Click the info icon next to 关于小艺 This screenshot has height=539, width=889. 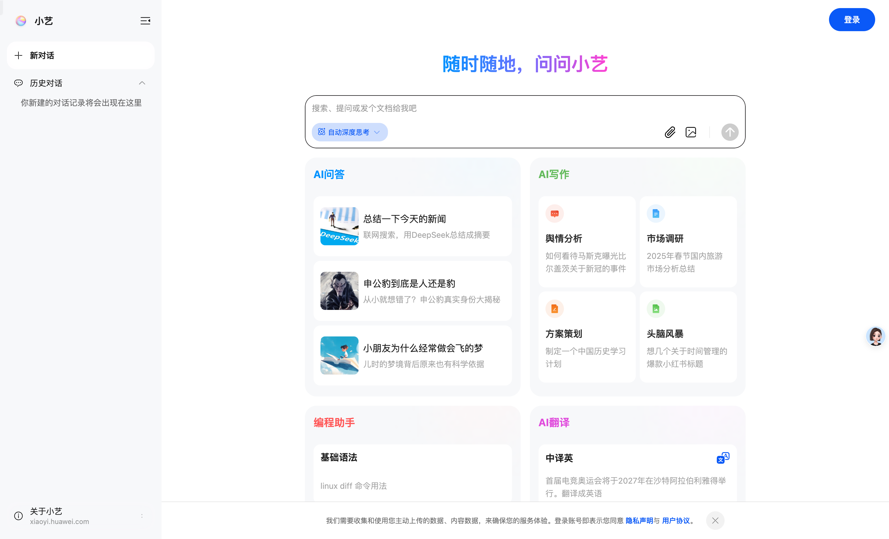tap(18, 516)
